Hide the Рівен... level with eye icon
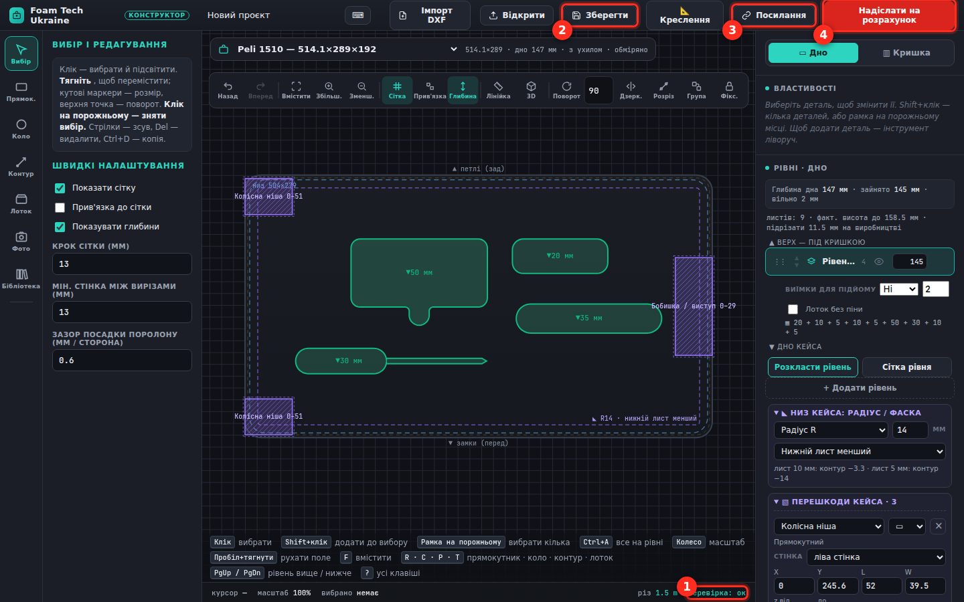The width and height of the screenshot is (964, 602). 879,262
